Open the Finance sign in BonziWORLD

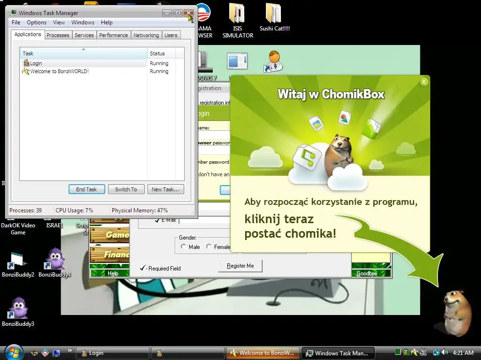pyautogui.click(x=109, y=255)
